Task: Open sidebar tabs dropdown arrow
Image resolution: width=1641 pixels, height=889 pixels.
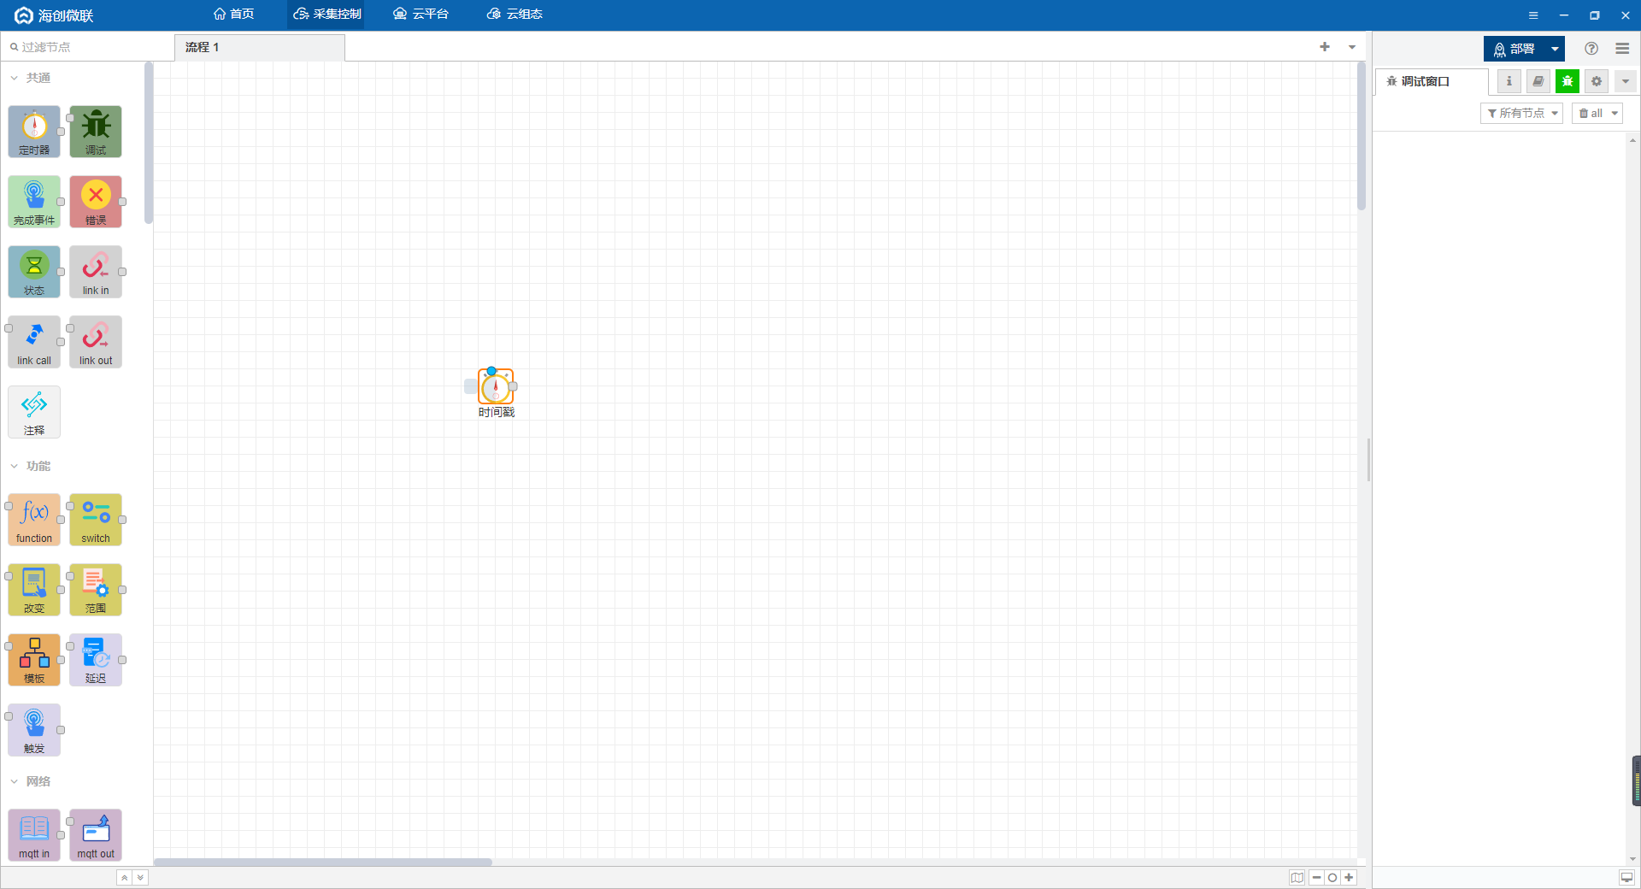Action: pyautogui.click(x=1626, y=81)
